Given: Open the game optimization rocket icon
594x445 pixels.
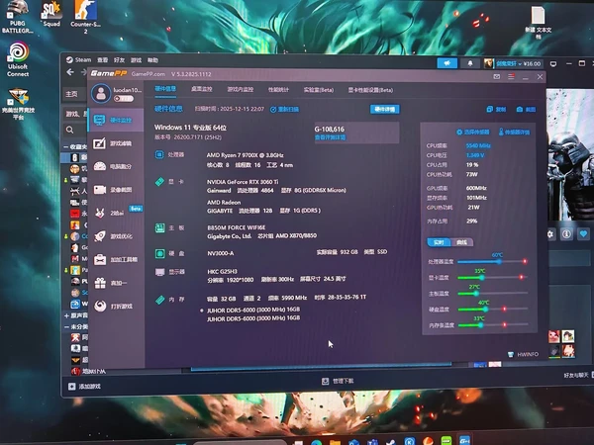Looking at the screenshot, I should coord(100,236).
